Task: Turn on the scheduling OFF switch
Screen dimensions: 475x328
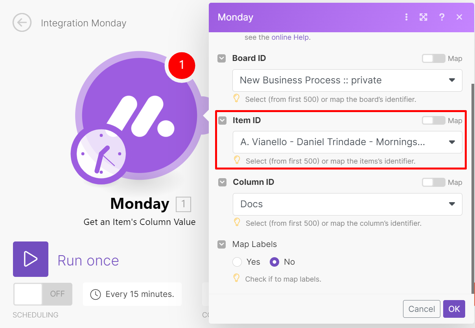Action: 43,294
